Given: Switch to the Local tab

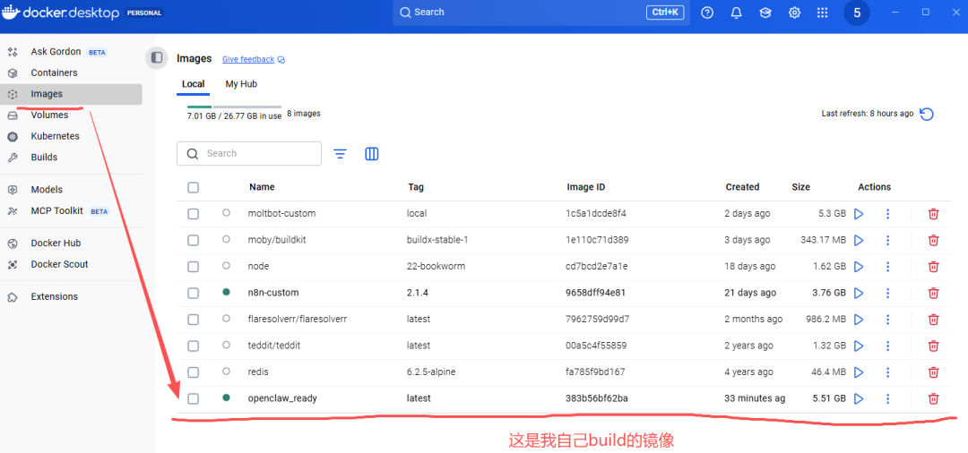Looking at the screenshot, I should click(194, 84).
